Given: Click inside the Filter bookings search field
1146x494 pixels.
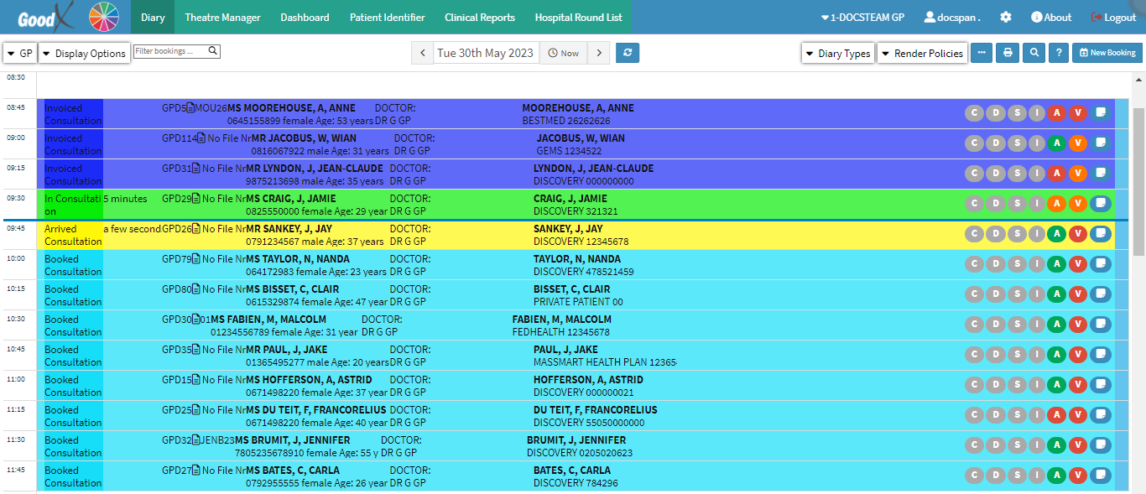Looking at the screenshot, I should coord(170,51).
